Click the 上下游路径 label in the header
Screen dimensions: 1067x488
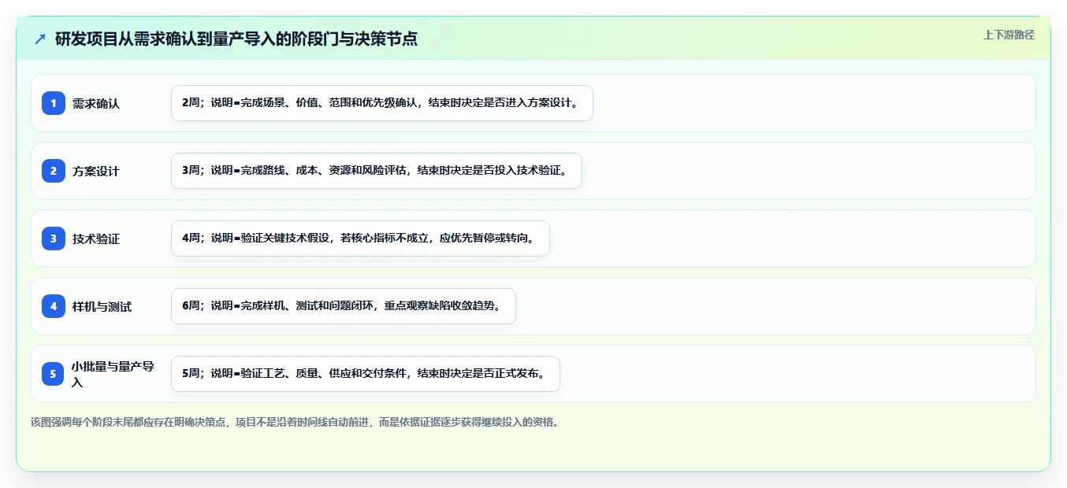point(1009,35)
